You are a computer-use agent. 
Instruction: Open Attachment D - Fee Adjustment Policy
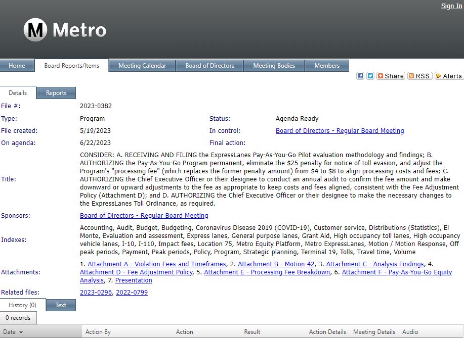pyautogui.click(x=136, y=272)
